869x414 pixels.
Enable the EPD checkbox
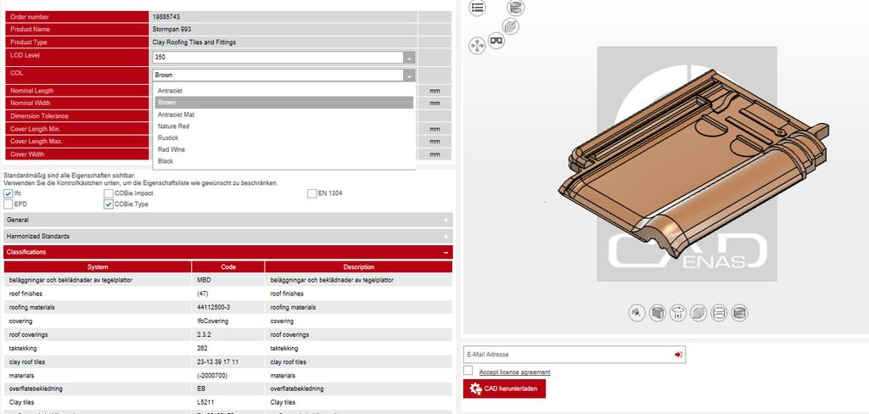8,204
